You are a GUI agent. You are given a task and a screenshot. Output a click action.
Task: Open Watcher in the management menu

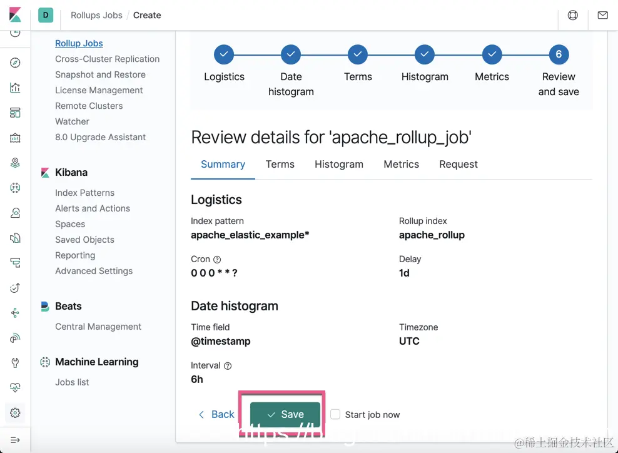pyautogui.click(x=72, y=121)
